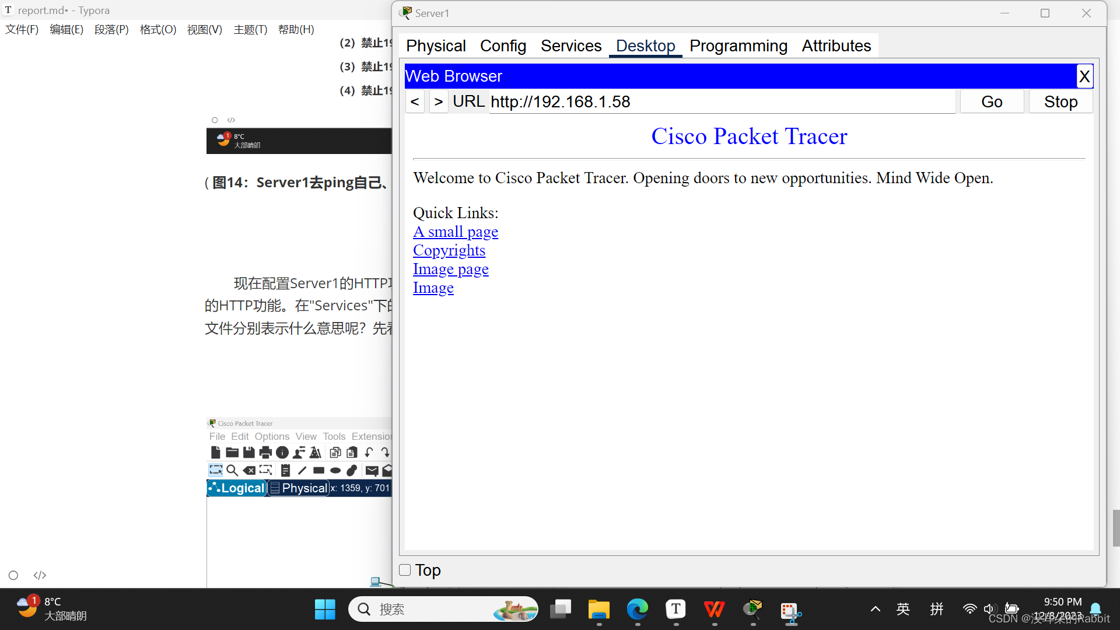
Task: Open the 'A small page' link
Action: click(456, 232)
